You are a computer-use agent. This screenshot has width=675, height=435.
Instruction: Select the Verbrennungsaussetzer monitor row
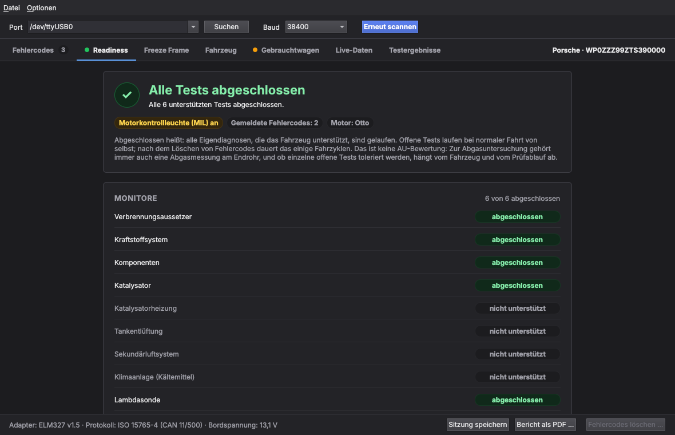pos(337,216)
